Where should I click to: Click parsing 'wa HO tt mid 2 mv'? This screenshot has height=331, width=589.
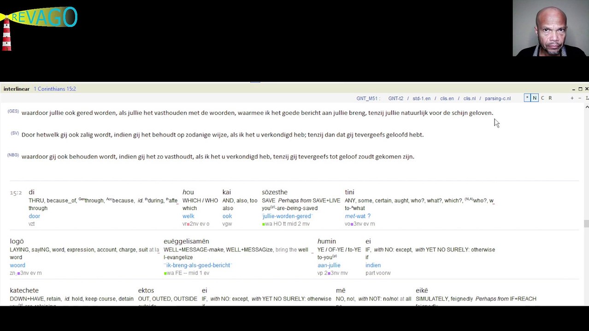click(286, 224)
